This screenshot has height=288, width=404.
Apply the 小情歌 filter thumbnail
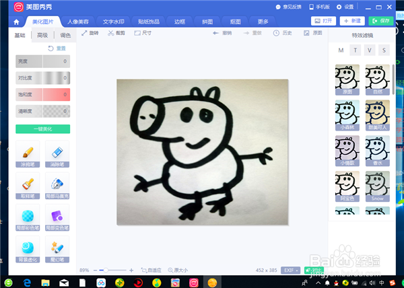347,151
